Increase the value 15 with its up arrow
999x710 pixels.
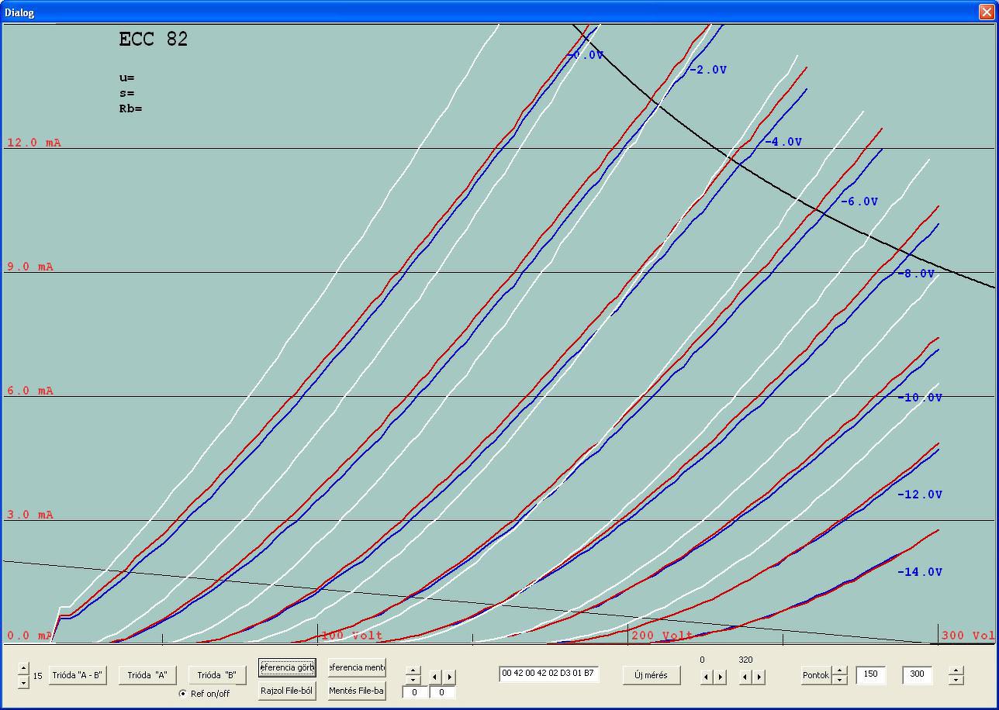click(23, 669)
